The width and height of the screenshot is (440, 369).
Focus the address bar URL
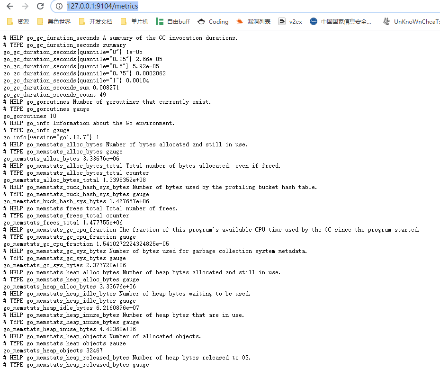102,6
